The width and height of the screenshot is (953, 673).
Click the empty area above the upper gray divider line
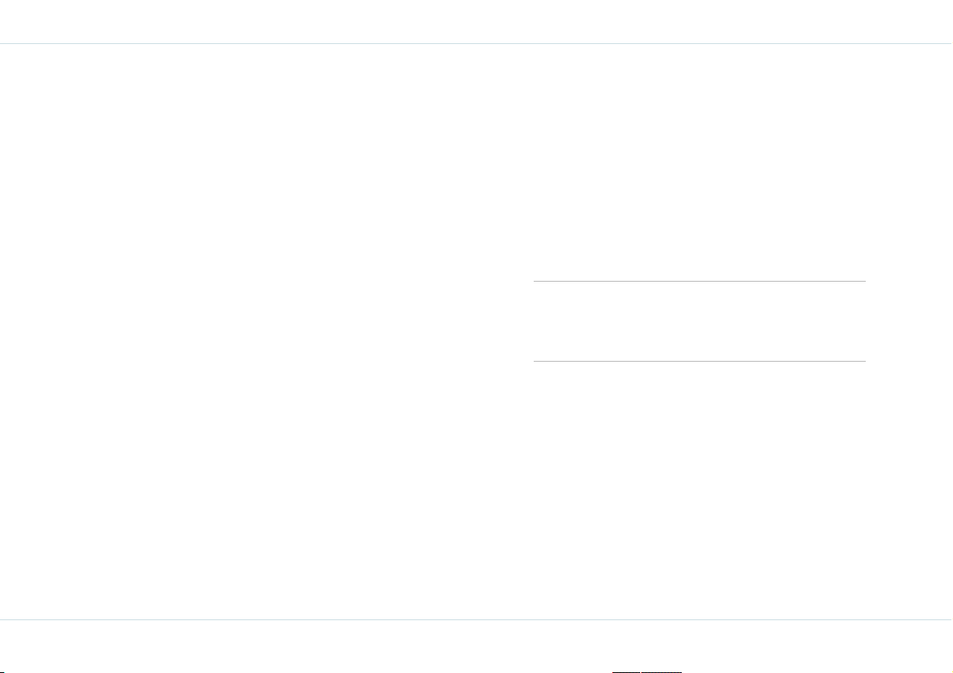pyautogui.click(x=699, y=162)
